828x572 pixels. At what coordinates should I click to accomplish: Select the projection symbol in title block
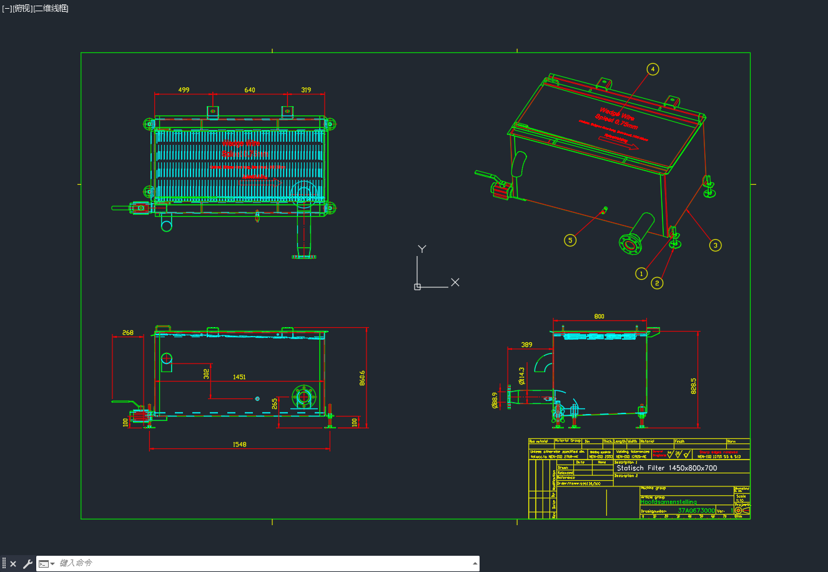click(x=741, y=511)
